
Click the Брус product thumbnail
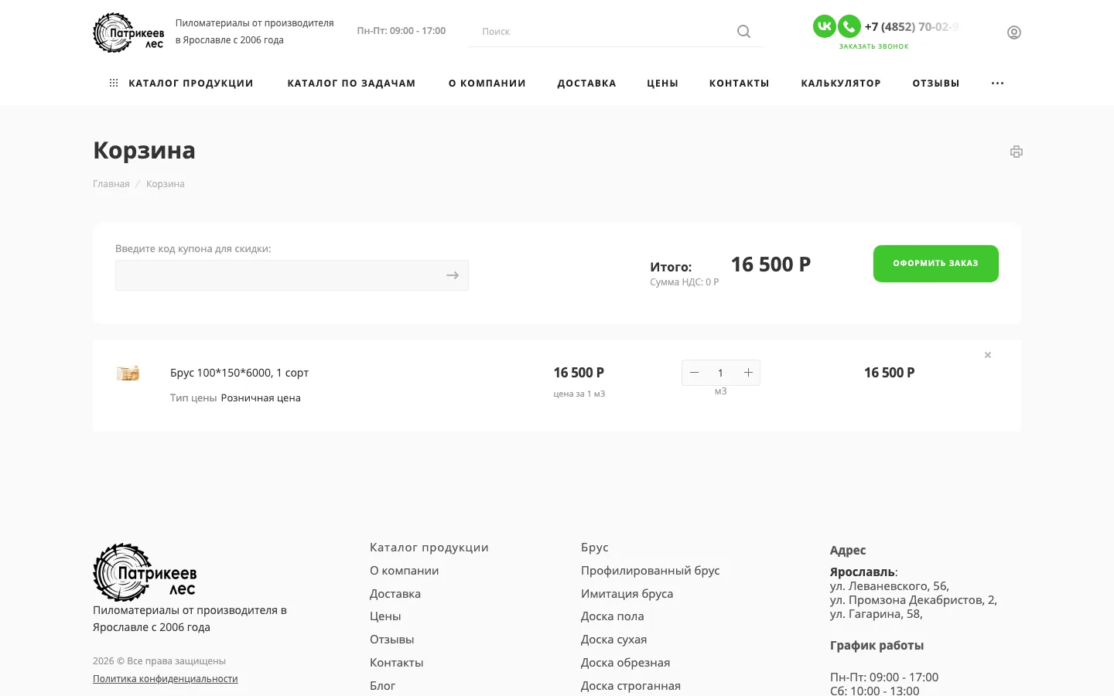tap(128, 373)
